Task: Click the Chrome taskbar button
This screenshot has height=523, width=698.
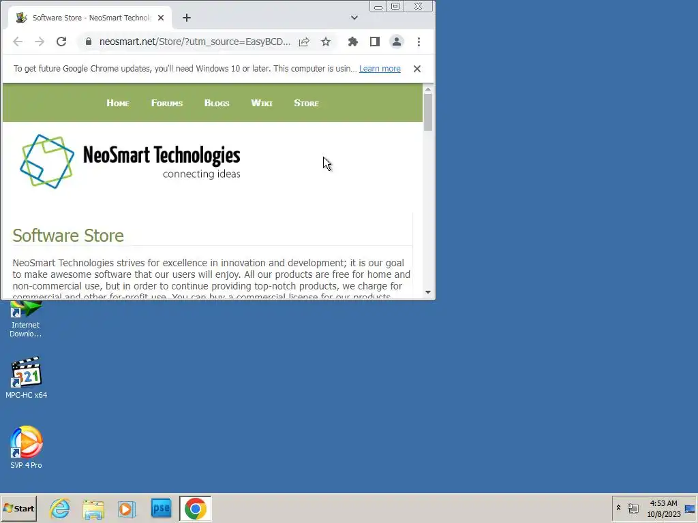Action: [196, 509]
